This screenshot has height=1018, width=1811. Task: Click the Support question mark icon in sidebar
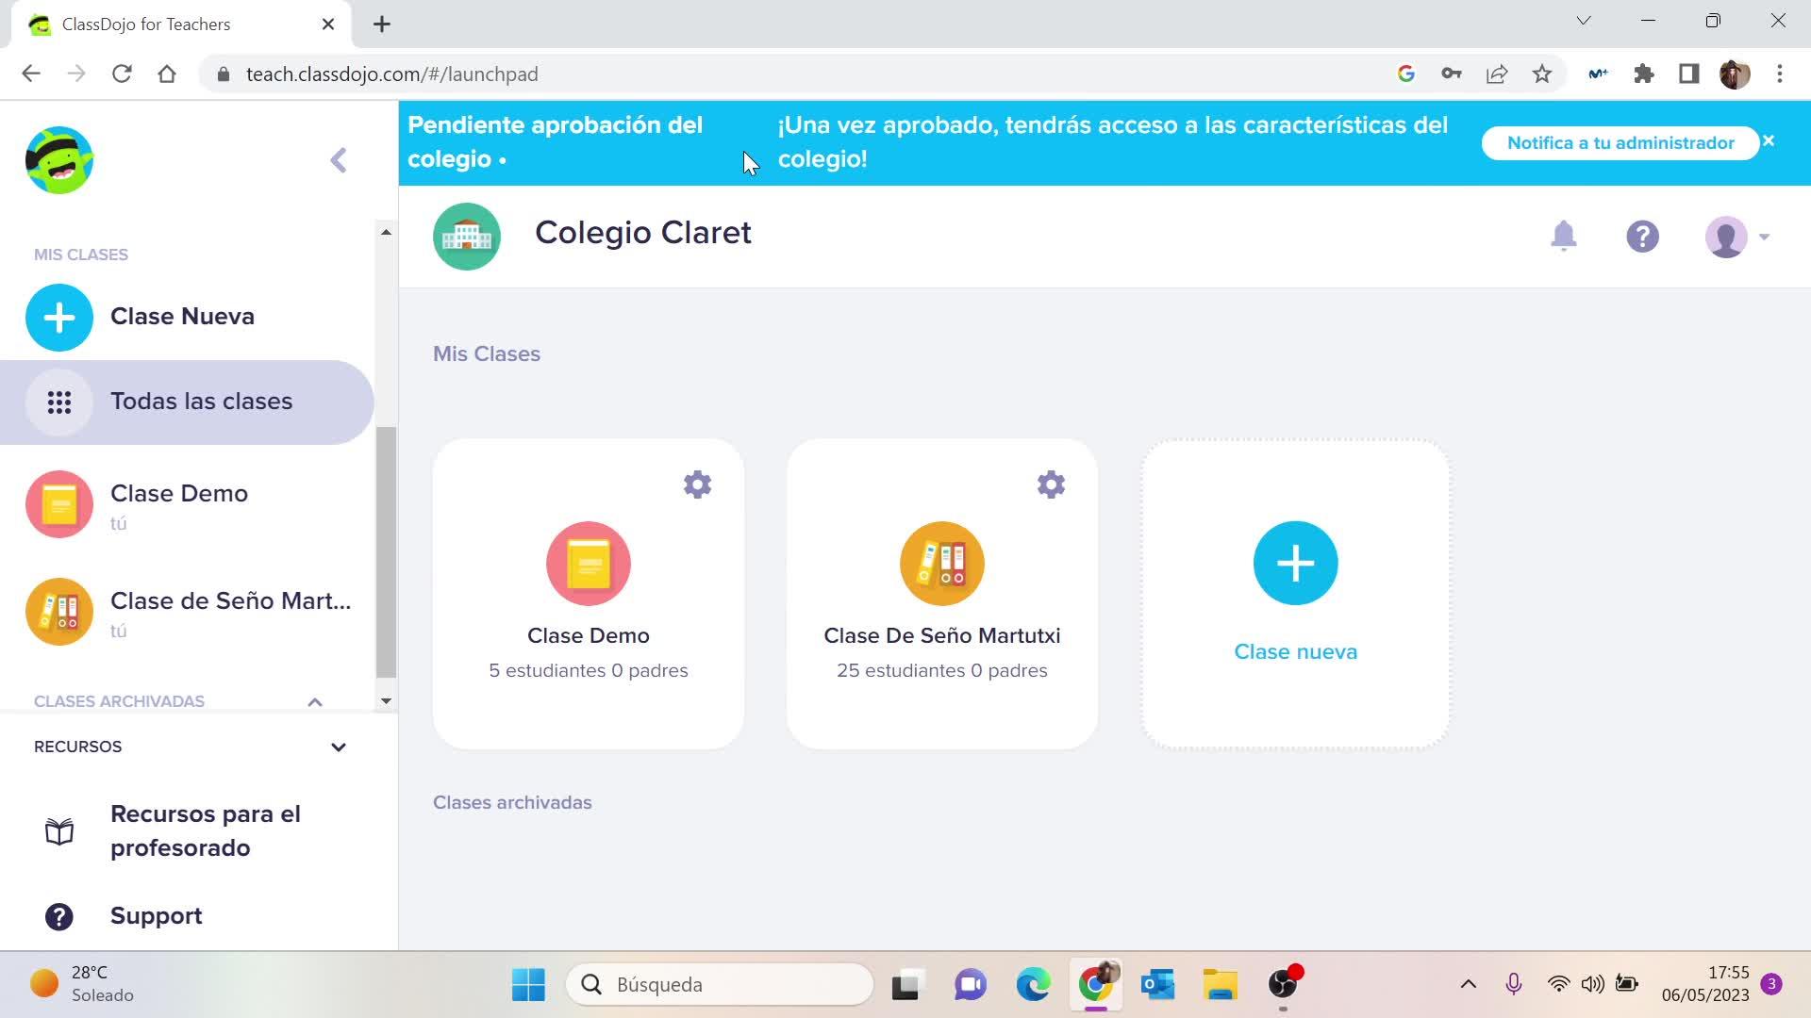pos(59,916)
